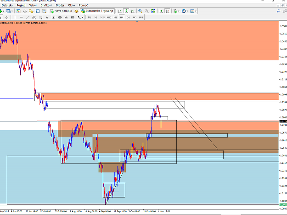Open the Vstavi menu
The height and width of the screenshot is (215, 287).
33,6
